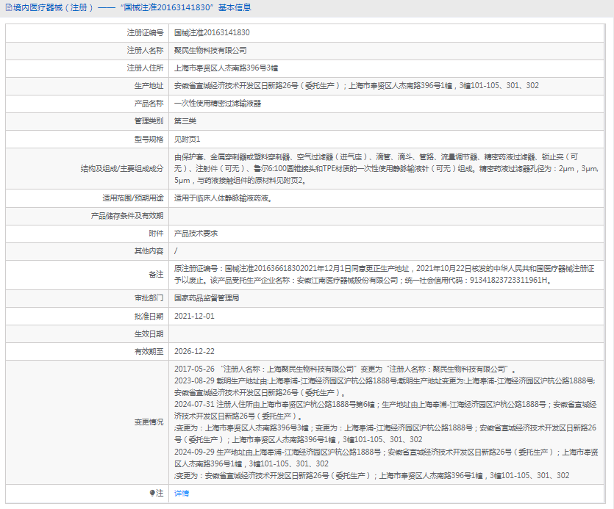Screen dimensions: 614x509
Task: Click model spec value 见附页1
Action: click(x=187, y=139)
